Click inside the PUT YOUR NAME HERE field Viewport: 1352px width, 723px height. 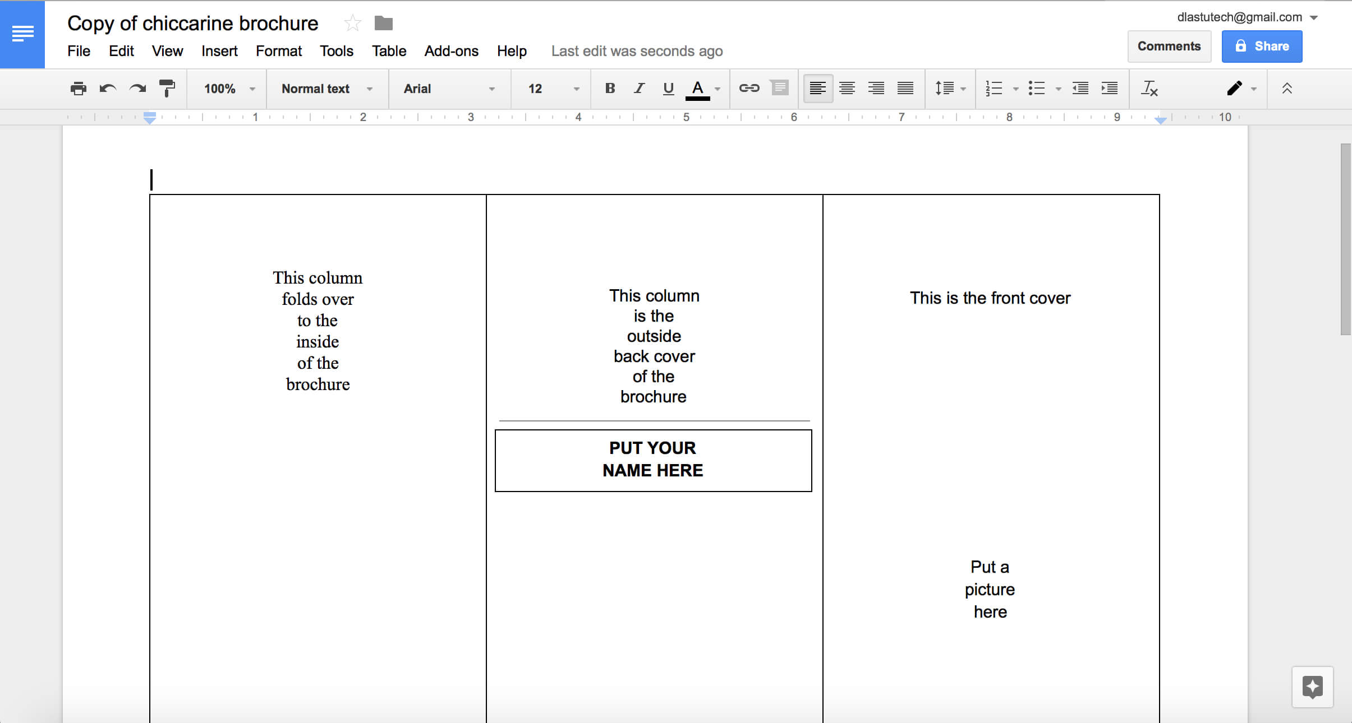tap(652, 460)
